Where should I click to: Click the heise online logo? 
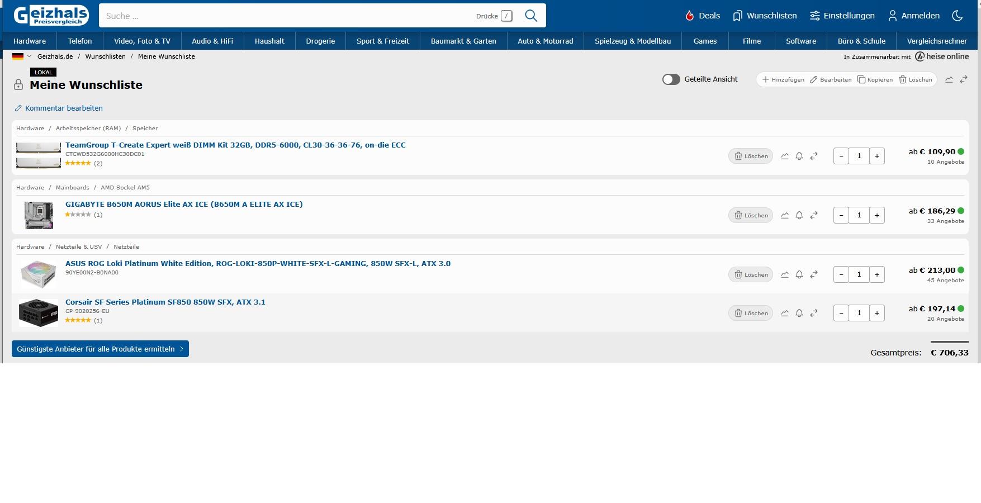[x=942, y=56]
